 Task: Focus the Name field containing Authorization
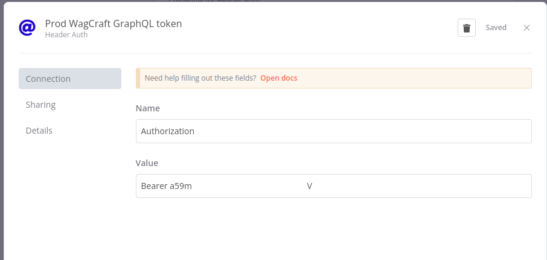tap(333, 131)
